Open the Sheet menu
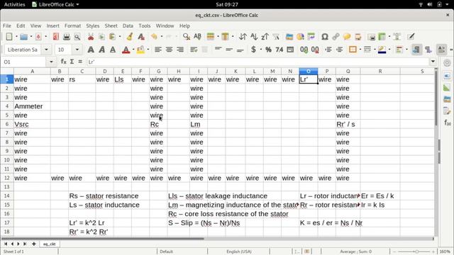This screenshot has height=255, width=454. pos(111,25)
